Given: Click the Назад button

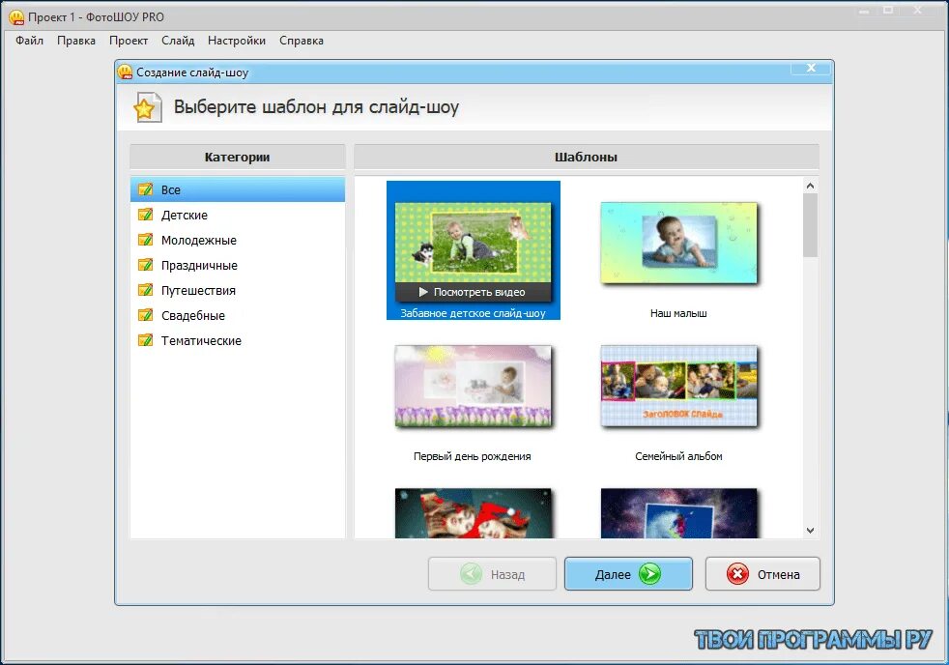Looking at the screenshot, I should pyautogui.click(x=492, y=573).
